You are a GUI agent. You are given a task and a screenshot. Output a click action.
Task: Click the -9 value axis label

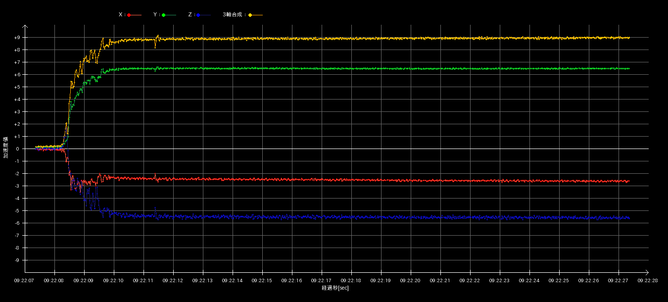pos(17,260)
